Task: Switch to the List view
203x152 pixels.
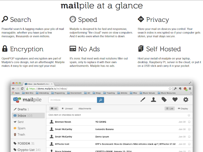Action: tap(170, 108)
